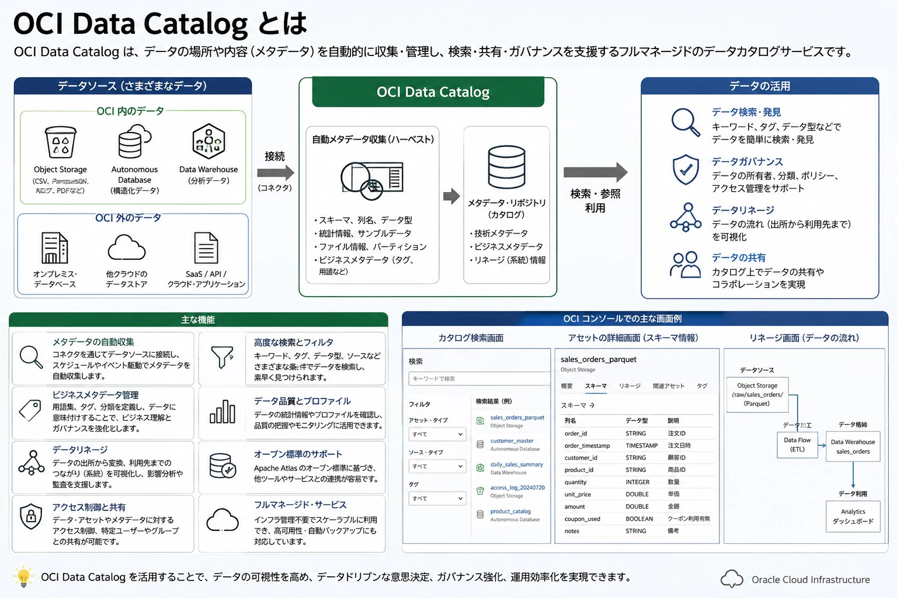The image size is (897, 598).
Task: Click the Autonomous Database icon
Action: [x=134, y=141]
